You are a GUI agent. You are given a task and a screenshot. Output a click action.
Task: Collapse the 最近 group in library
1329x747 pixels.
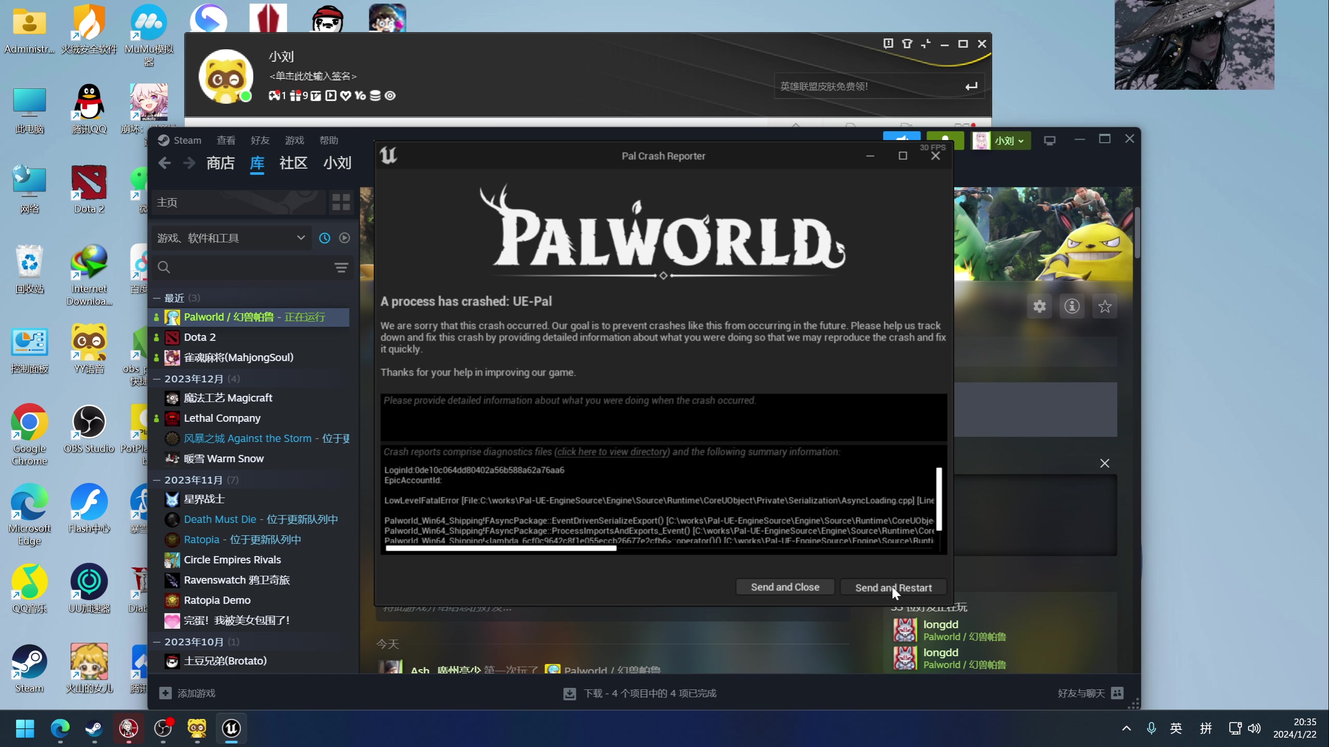(x=156, y=298)
